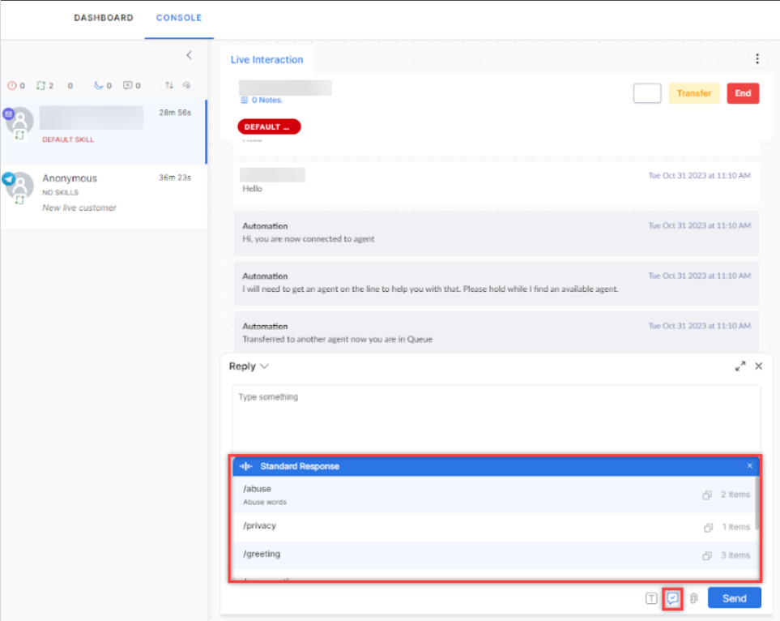Open the 0 Notes link

coord(265,100)
